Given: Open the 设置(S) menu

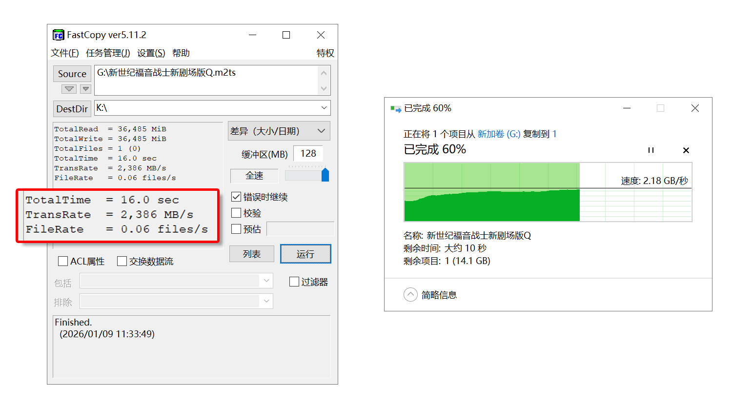Looking at the screenshot, I should click(x=151, y=53).
